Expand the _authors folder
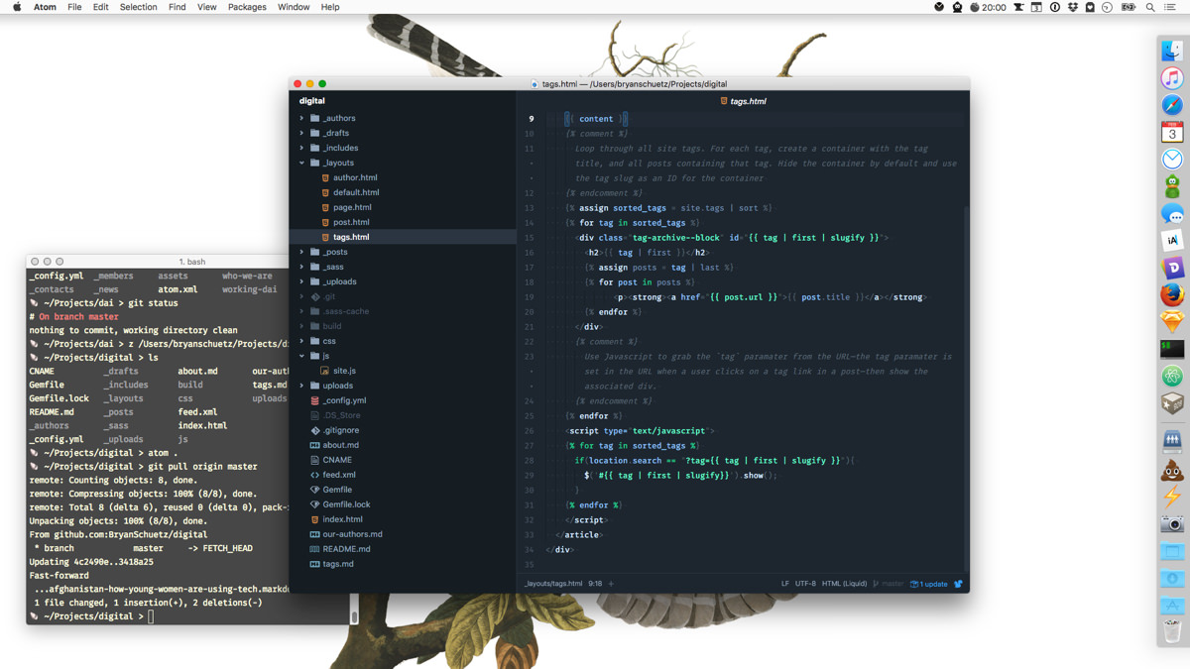The width and height of the screenshot is (1190, 669). [x=302, y=118]
